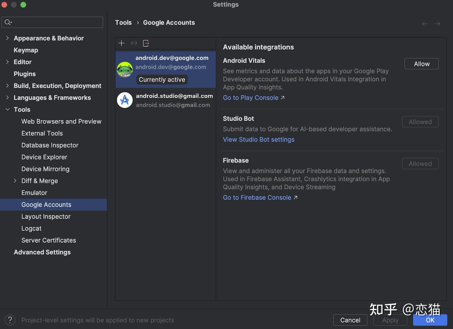Select the android.studio@gmail.com account
This screenshot has height=329, width=453.
174,96
